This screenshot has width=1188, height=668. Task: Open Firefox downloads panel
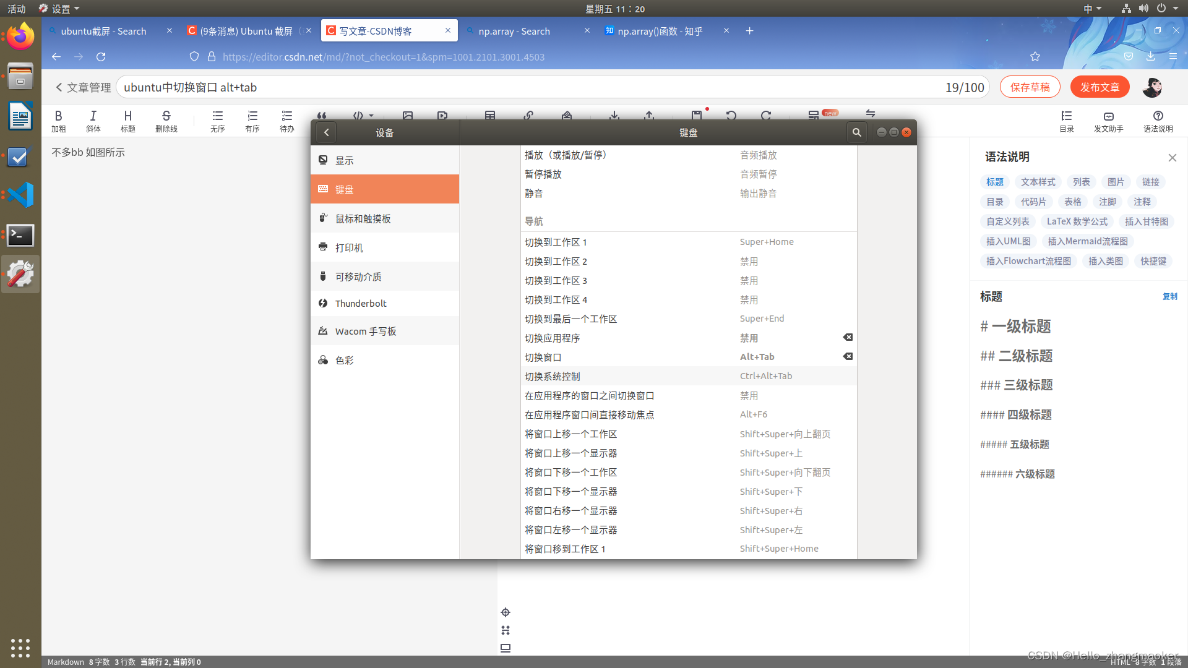(x=1150, y=56)
